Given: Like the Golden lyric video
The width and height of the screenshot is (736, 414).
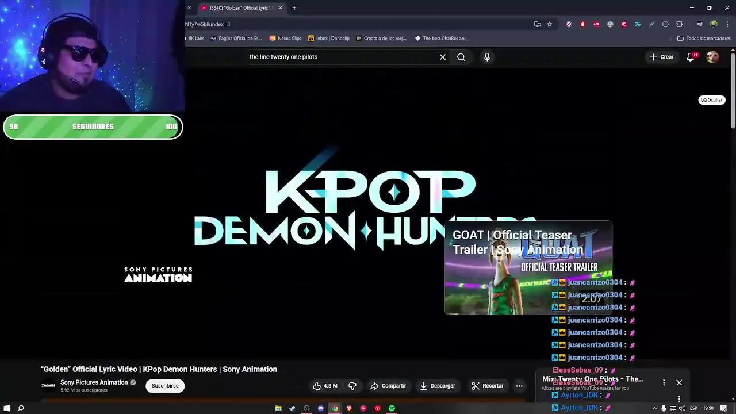Looking at the screenshot, I should click(x=325, y=386).
